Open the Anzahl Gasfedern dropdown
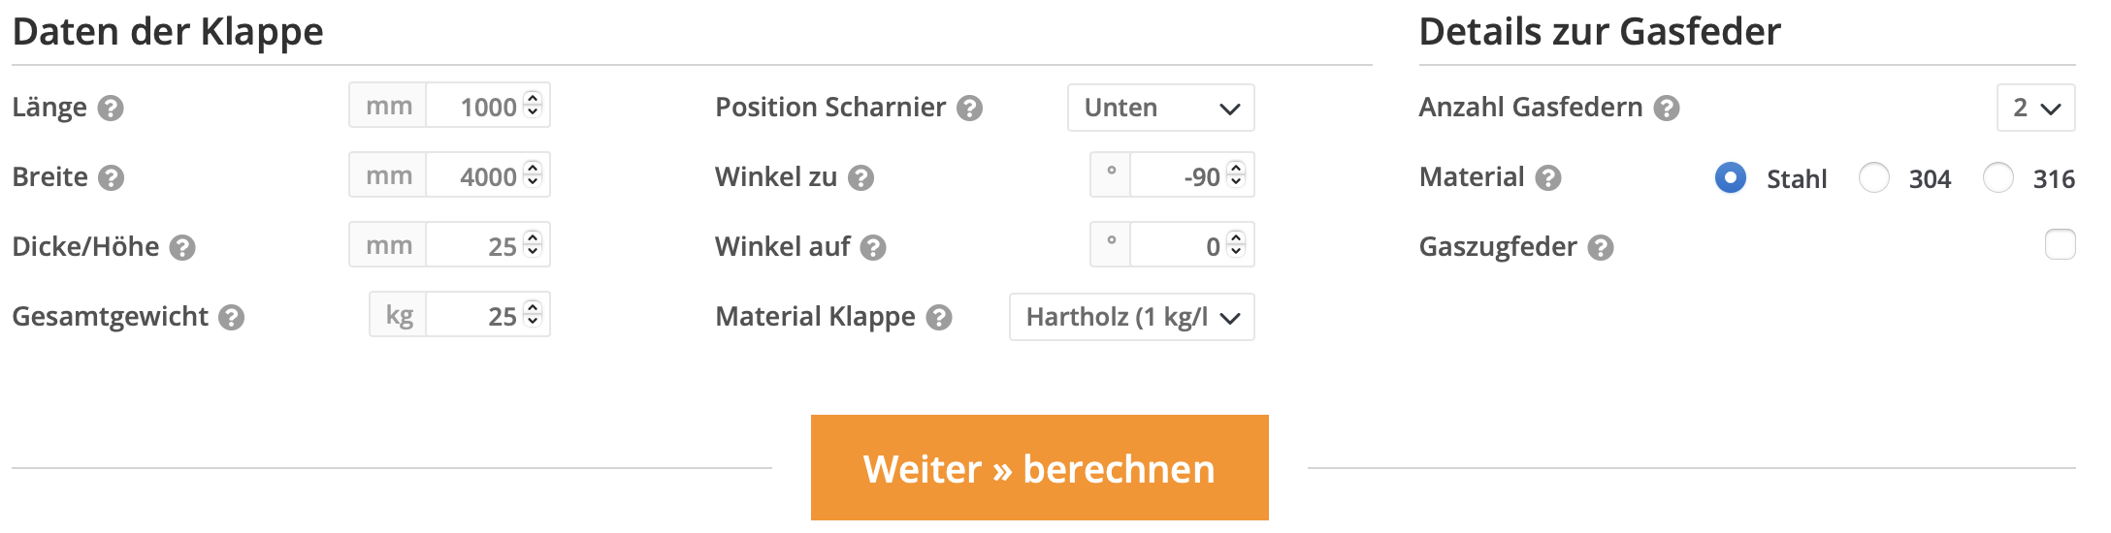Viewport: 2111px width, 533px height. 2035,108
